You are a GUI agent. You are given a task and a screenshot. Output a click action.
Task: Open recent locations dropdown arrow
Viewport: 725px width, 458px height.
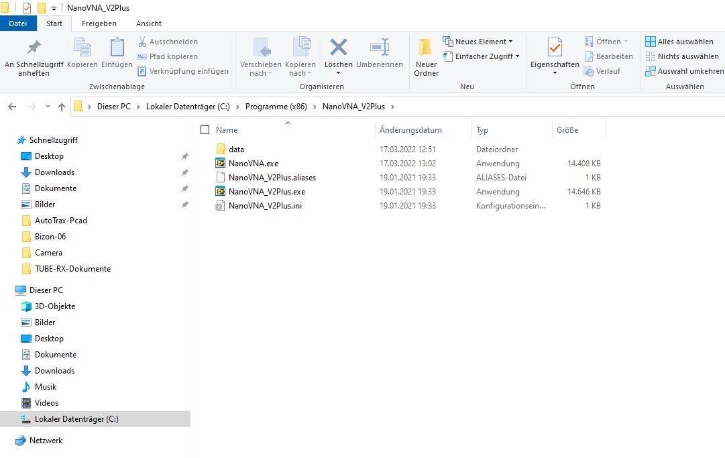coord(48,107)
